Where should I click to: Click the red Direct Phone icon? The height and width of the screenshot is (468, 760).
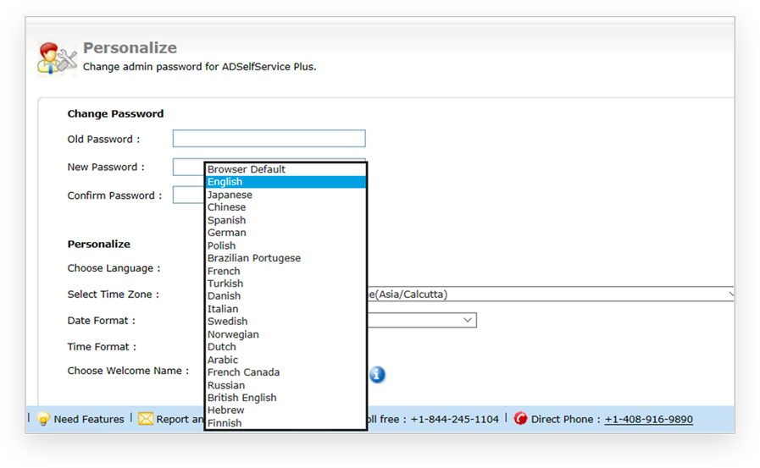pyautogui.click(x=520, y=419)
